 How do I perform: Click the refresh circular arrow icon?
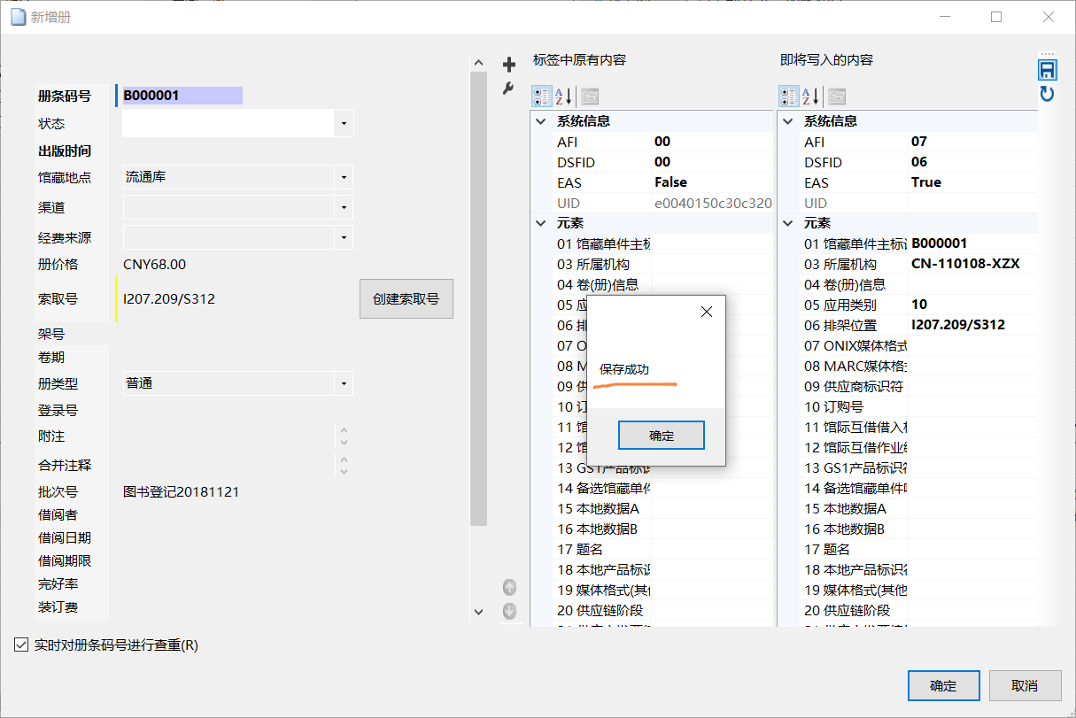[1047, 93]
